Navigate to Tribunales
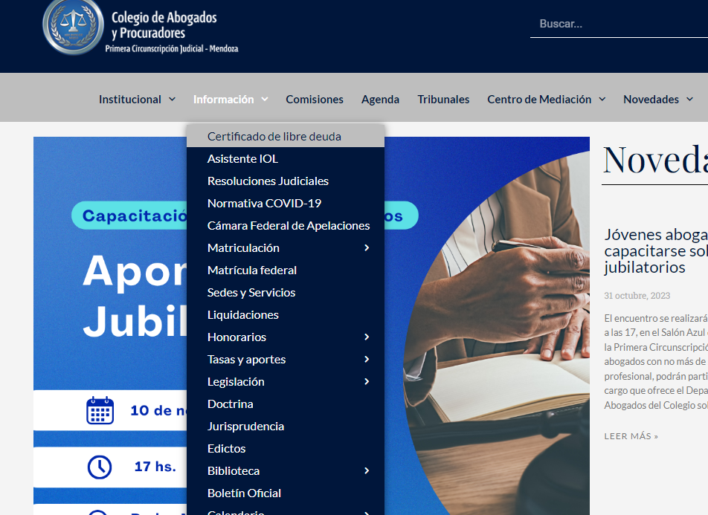This screenshot has width=708, height=515. (x=443, y=100)
